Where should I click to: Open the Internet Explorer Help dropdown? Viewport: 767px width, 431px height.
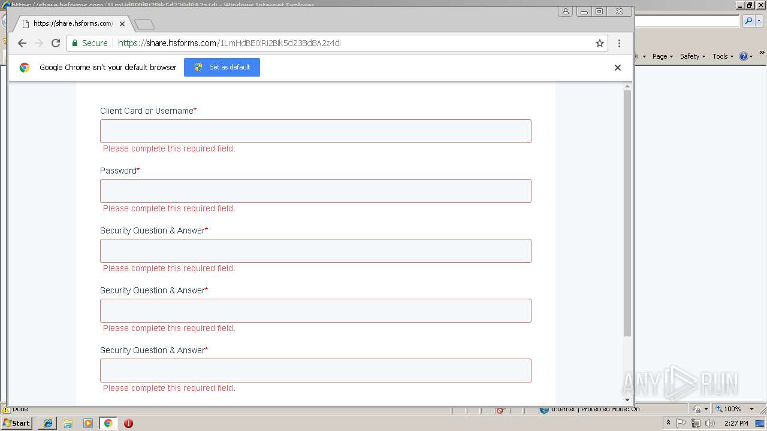[x=746, y=56]
